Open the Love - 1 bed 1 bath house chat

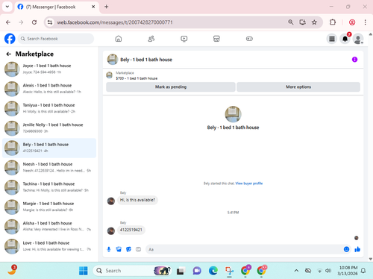[49, 246]
